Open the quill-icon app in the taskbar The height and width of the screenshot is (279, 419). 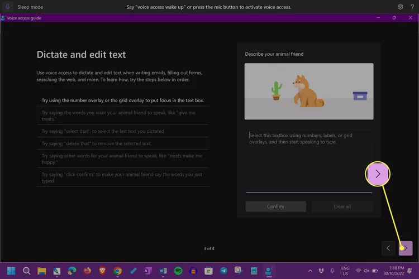[x=56, y=271]
